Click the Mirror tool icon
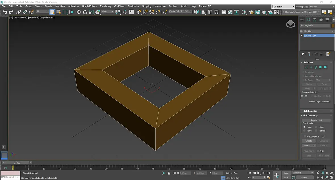The width and height of the screenshot is (335, 180). [196, 12]
